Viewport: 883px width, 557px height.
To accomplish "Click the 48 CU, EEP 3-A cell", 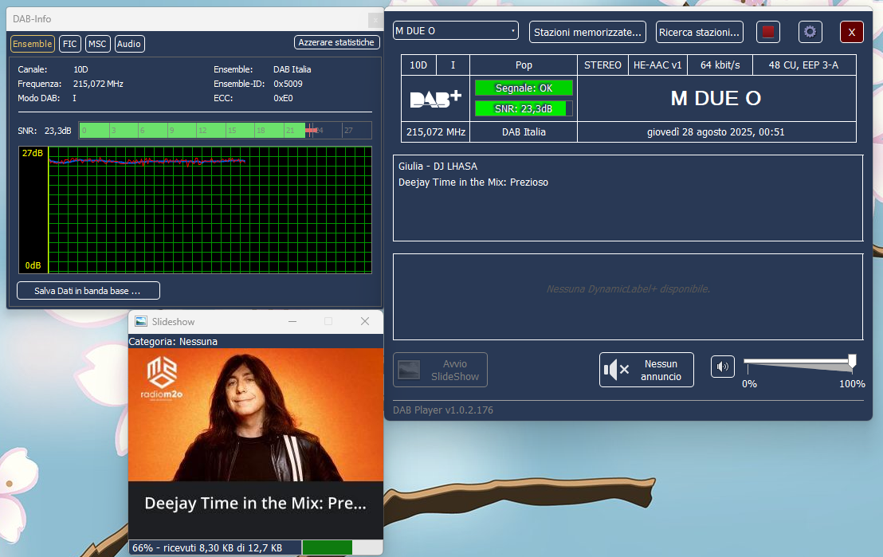I will click(x=804, y=65).
